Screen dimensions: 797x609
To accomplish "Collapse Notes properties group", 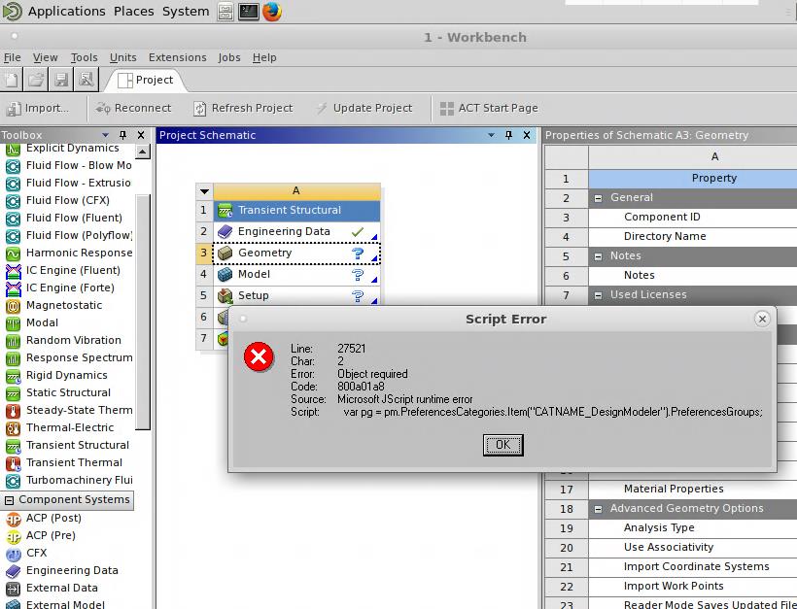I will (599, 256).
